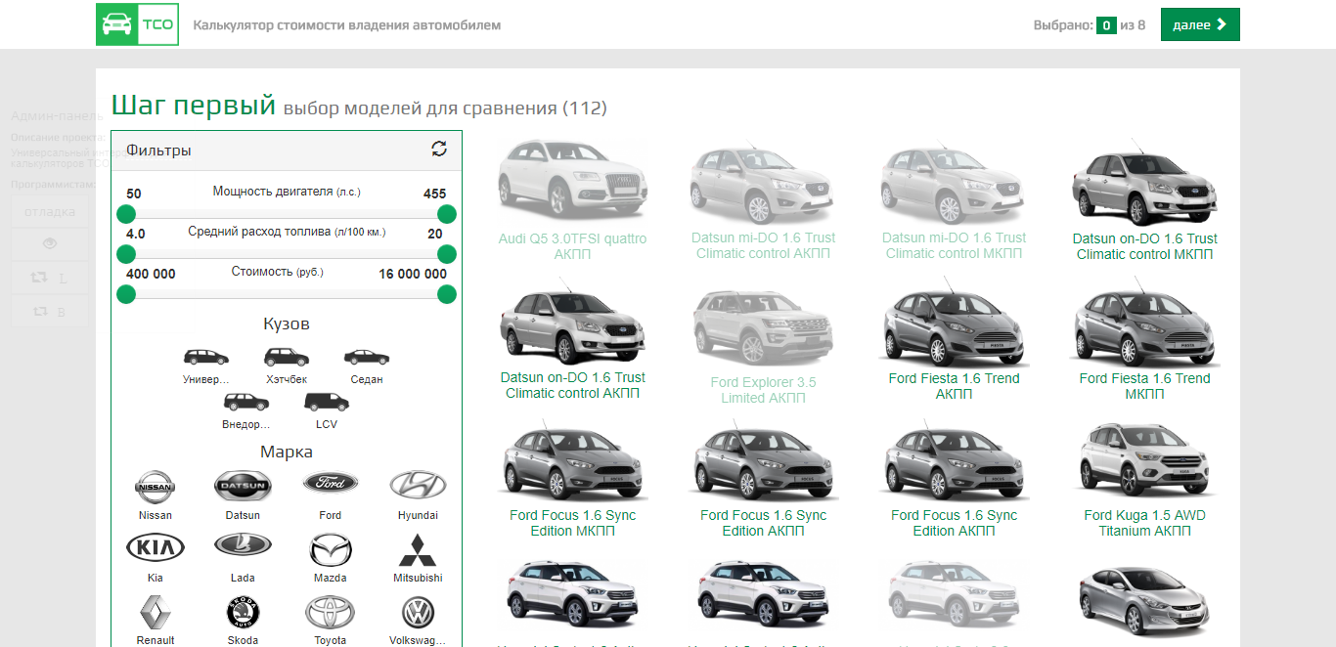Select the Ford Fiesta Trend АКПП car image

coord(954,323)
